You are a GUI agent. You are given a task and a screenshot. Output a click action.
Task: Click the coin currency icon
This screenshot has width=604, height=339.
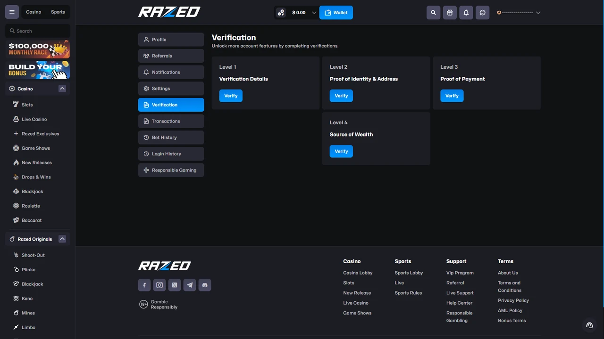(x=281, y=13)
